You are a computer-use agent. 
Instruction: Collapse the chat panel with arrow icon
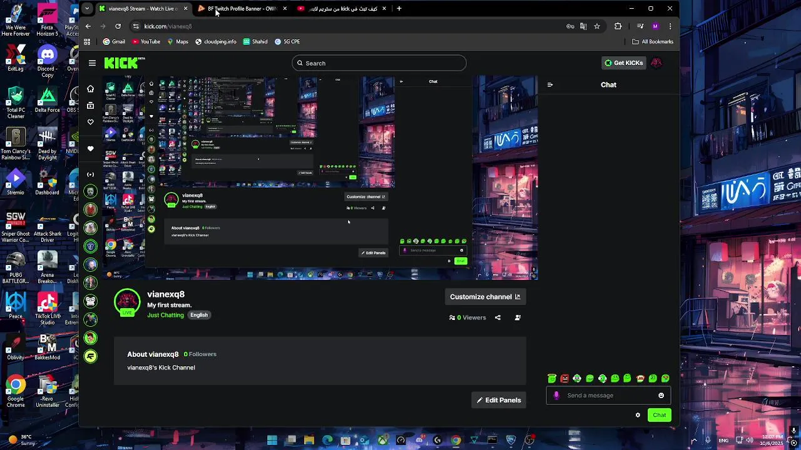point(550,84)
